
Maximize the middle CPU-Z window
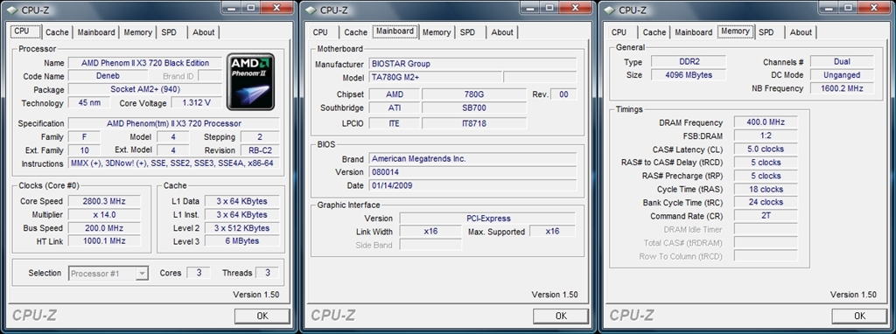click(549, 7)
